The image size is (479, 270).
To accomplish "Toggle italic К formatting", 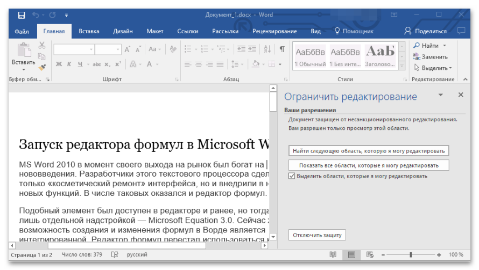I will tap(69, 64).
